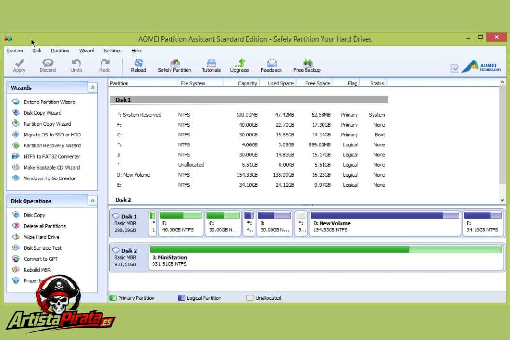
Task: Select the F: 40.00GB row in list
Action: 249,125
